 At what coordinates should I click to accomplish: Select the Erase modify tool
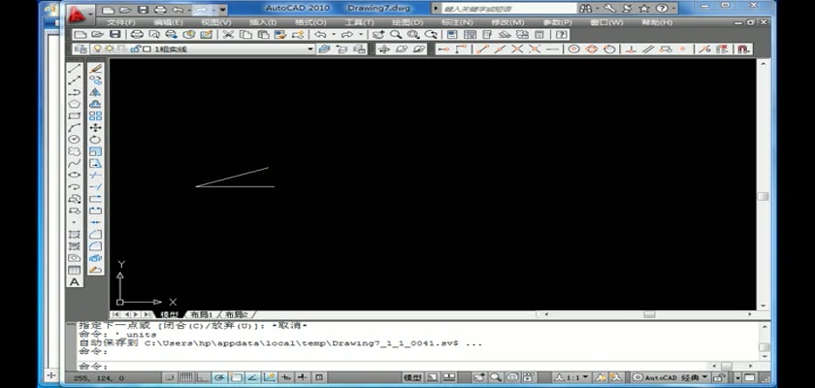click(95, 68)
